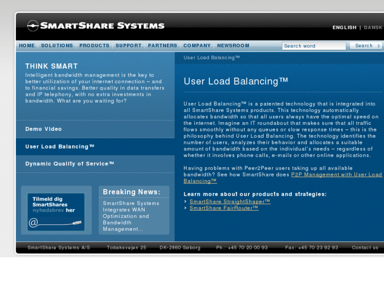Open the Newsroom menu item

[x=233, y=45]
